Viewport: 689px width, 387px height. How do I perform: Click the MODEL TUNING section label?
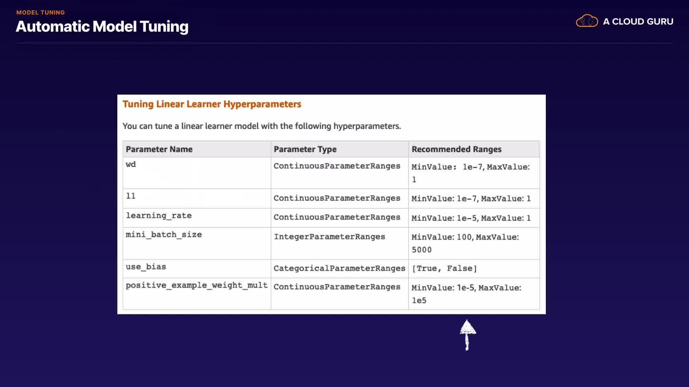pos(41,12)
